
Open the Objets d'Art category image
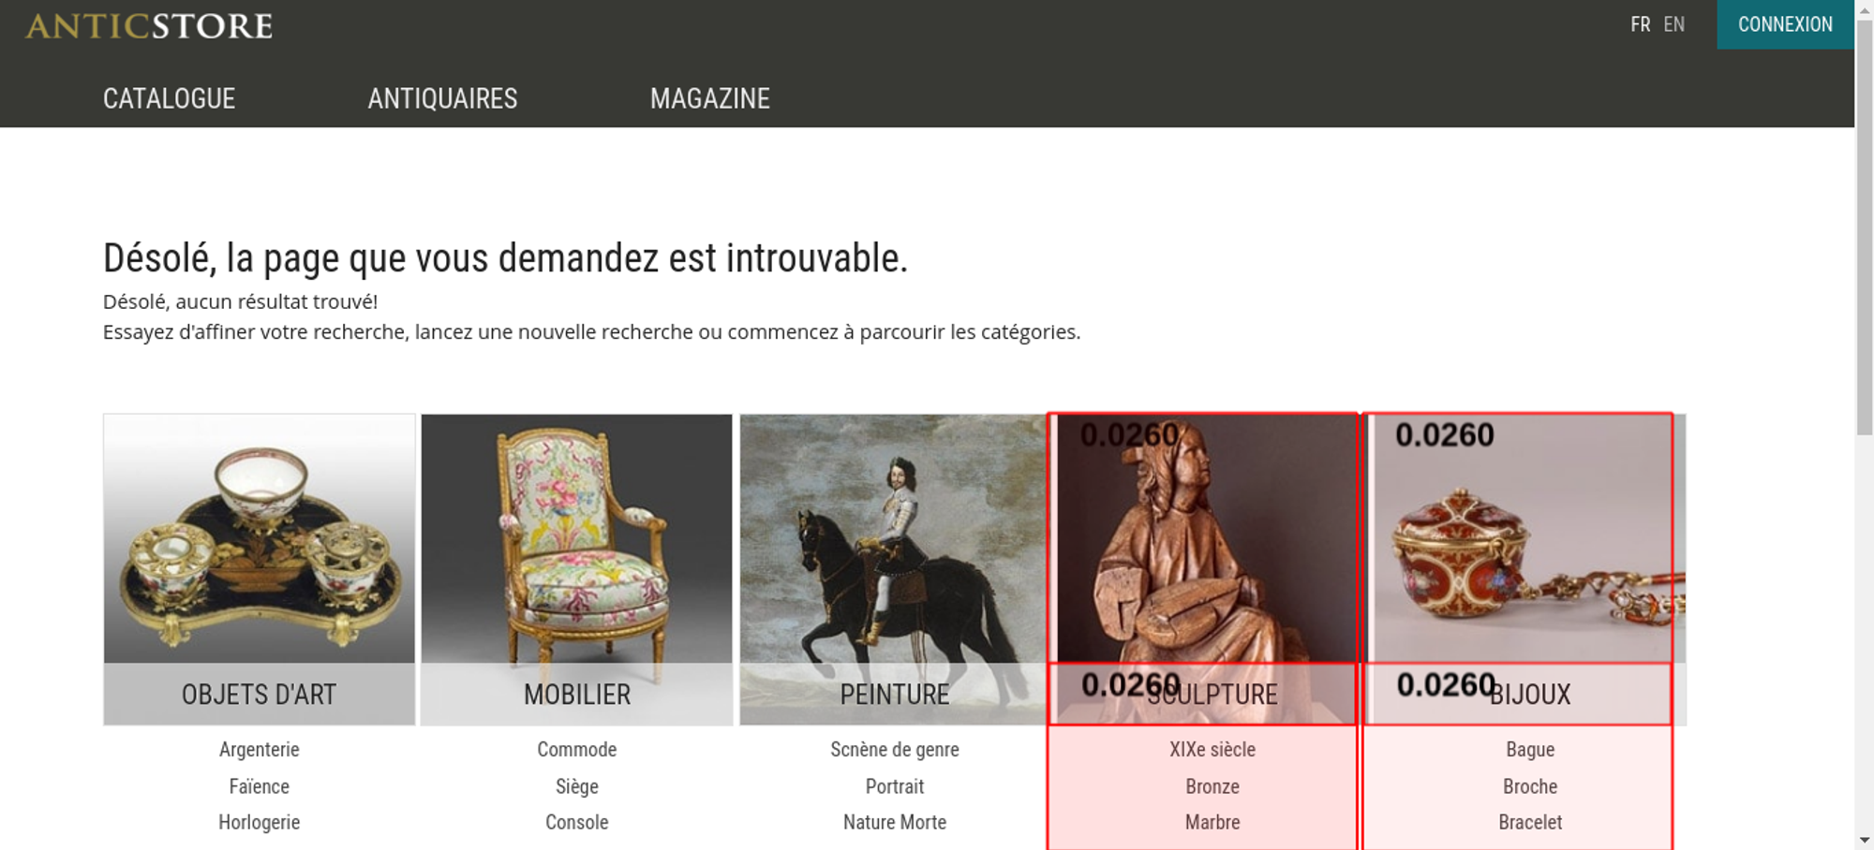point(260,539)
